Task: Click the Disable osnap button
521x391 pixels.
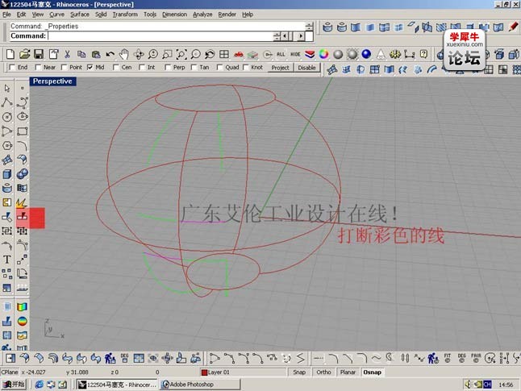Action: pyautogui.click(x=306, y=68)
